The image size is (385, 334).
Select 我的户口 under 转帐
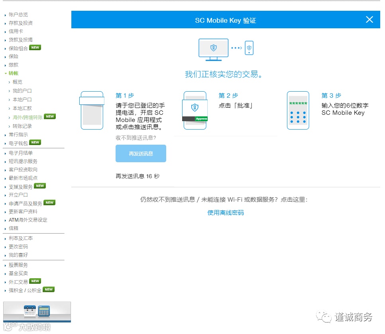click(22, 91)
